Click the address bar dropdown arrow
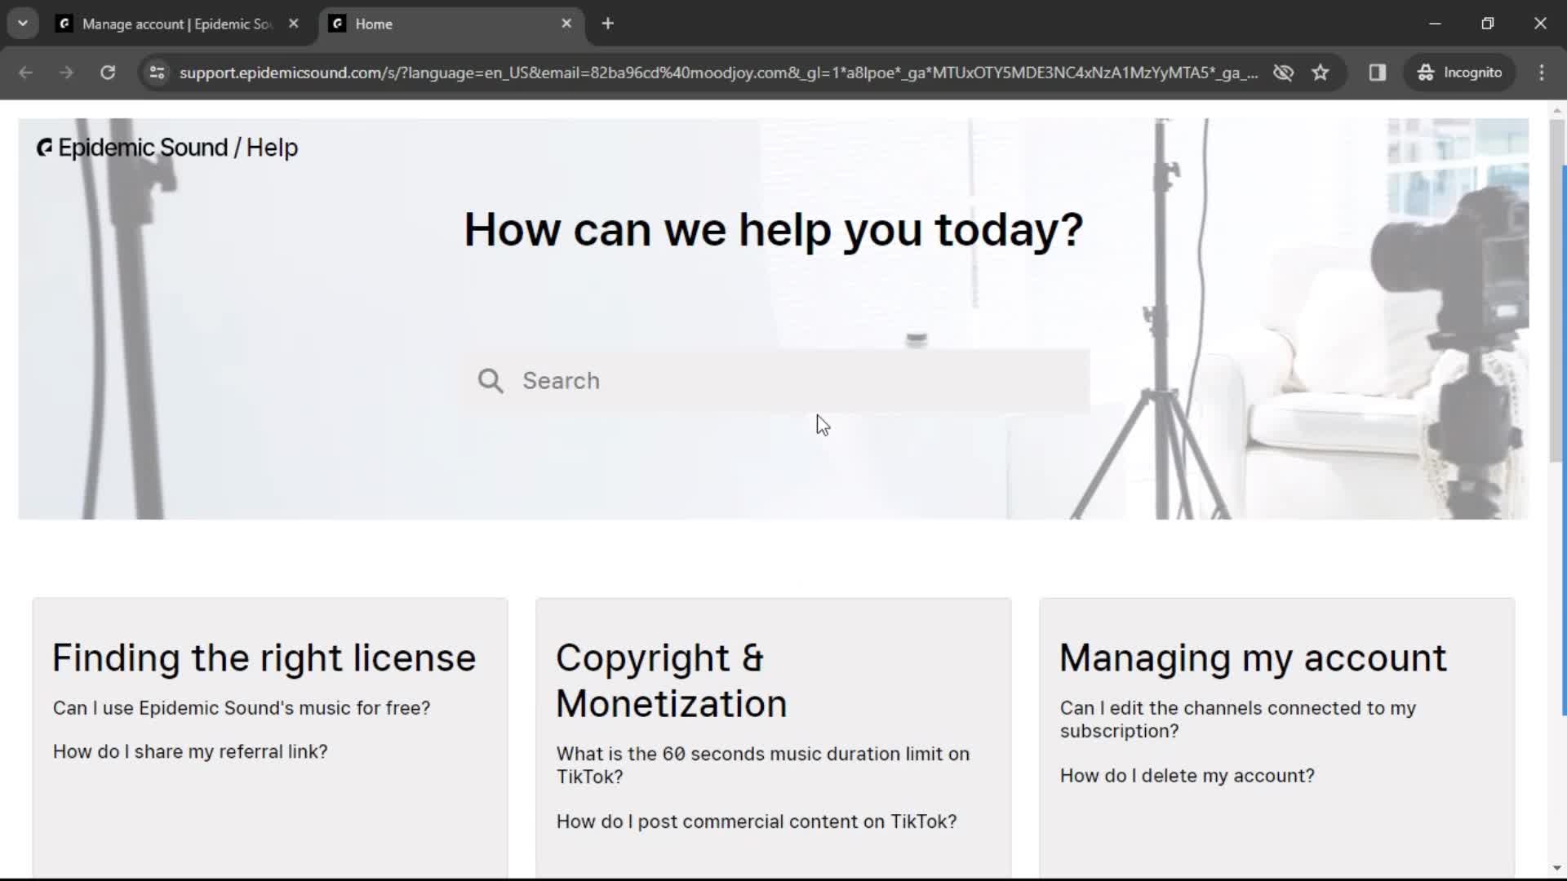Viewport: 1567px width, 881px height. click(21, 24)
